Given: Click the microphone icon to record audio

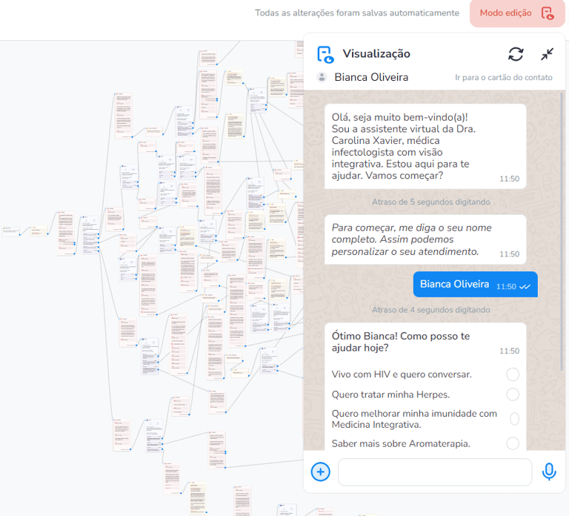Looking at the screenshot, I should 549,472.
